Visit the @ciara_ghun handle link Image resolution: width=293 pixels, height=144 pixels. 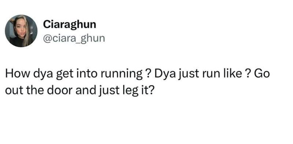tap(74, 38)
